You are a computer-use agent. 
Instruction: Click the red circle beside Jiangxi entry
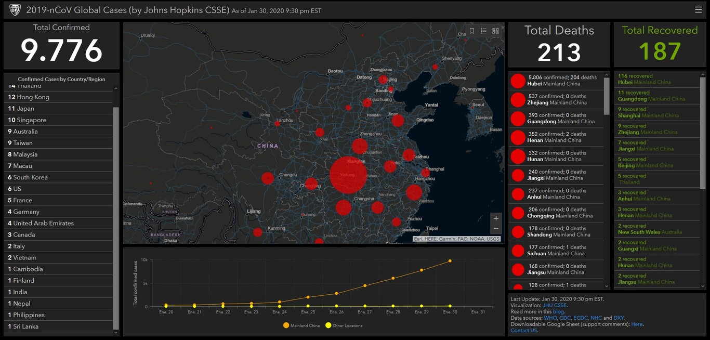click(x=518, y=175)
